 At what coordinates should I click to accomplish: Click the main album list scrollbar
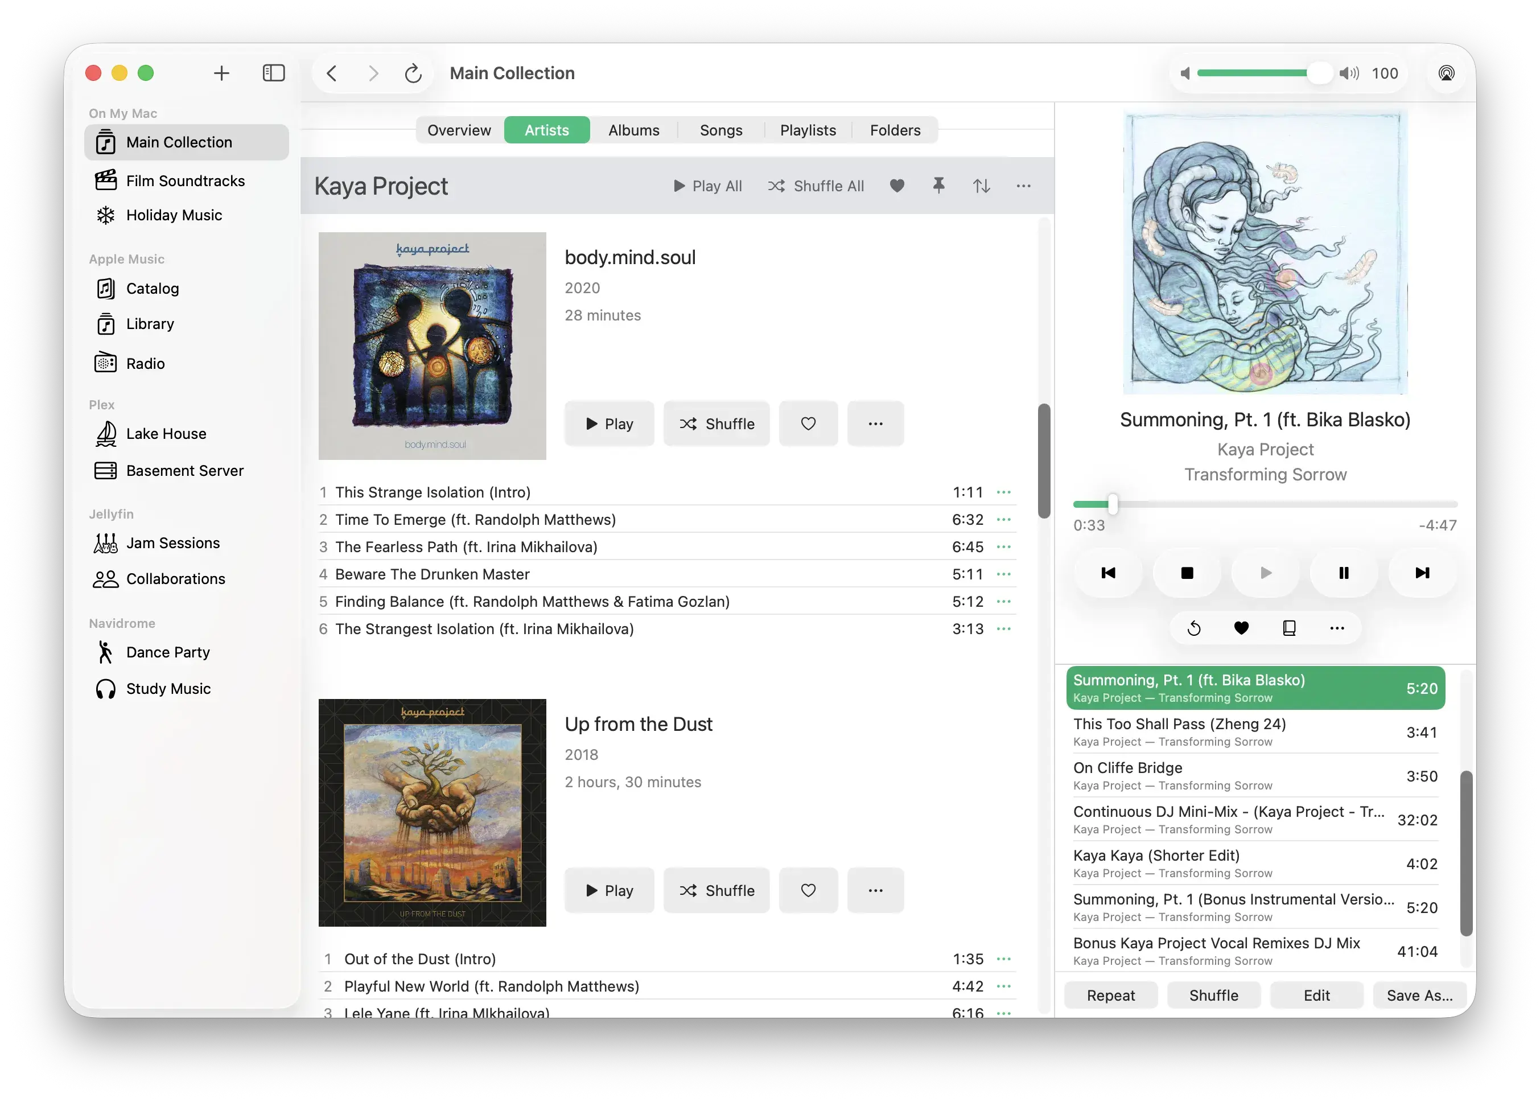tap(1044, 462)
